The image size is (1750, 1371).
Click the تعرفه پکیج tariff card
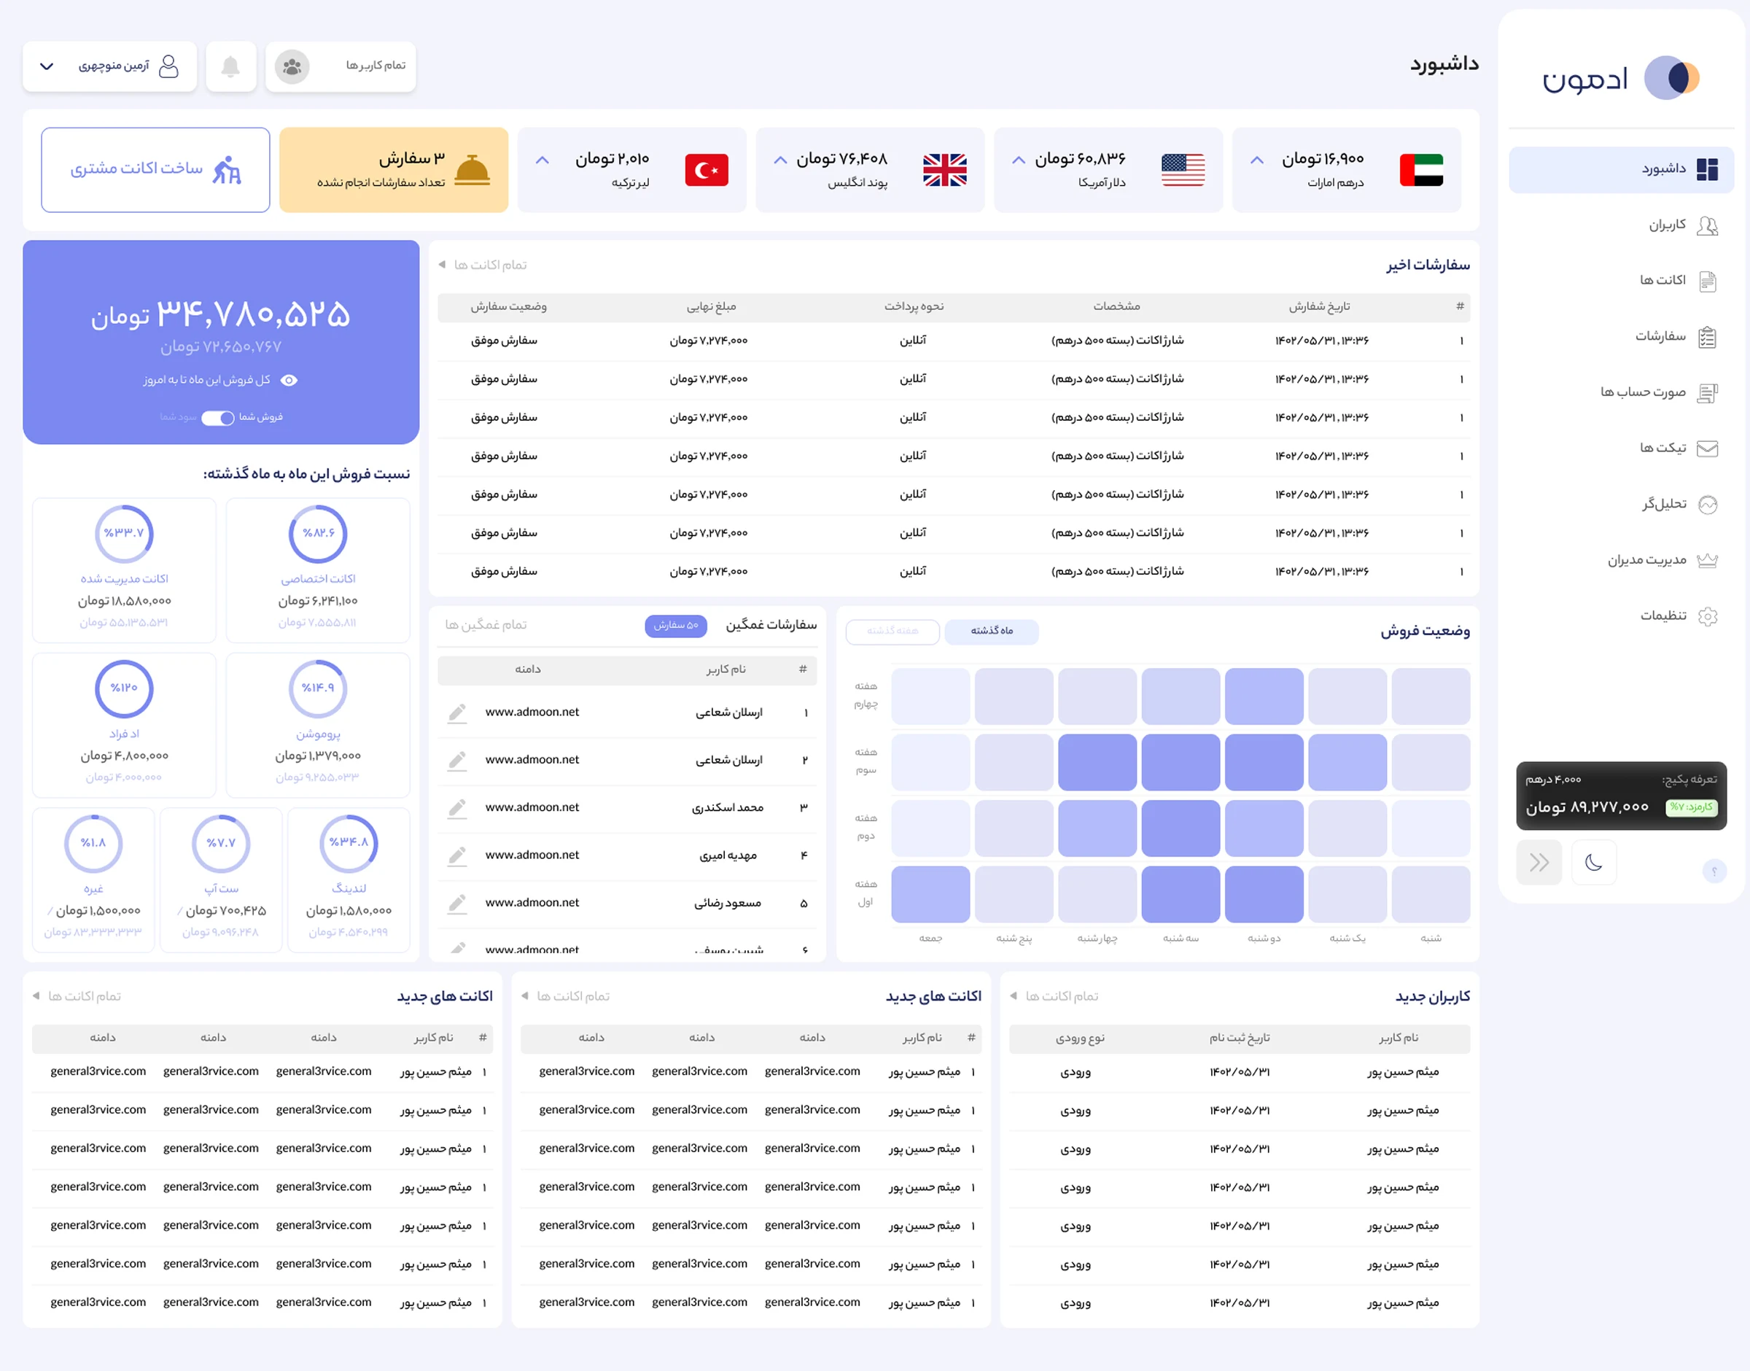point(1621,796)
